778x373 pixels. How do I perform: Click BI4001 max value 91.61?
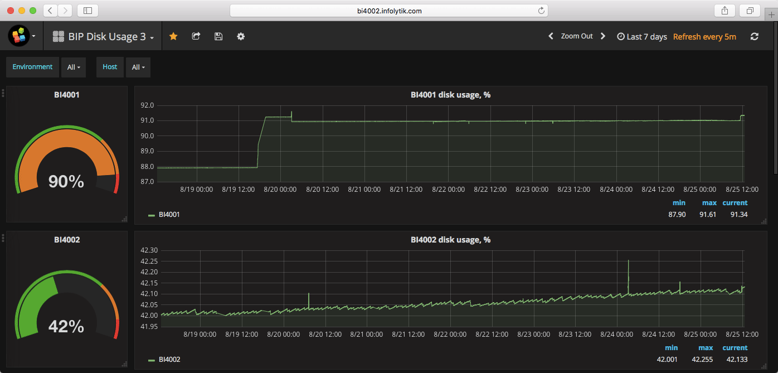708,214
